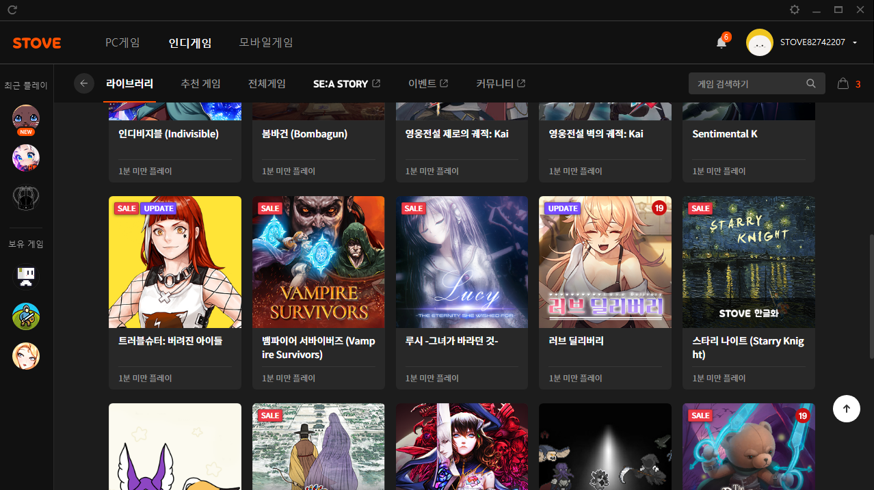The image size is (874, 490).
Task: Open the 이벤트 external link
Action: pyautogui.click(x=427, y=83)
